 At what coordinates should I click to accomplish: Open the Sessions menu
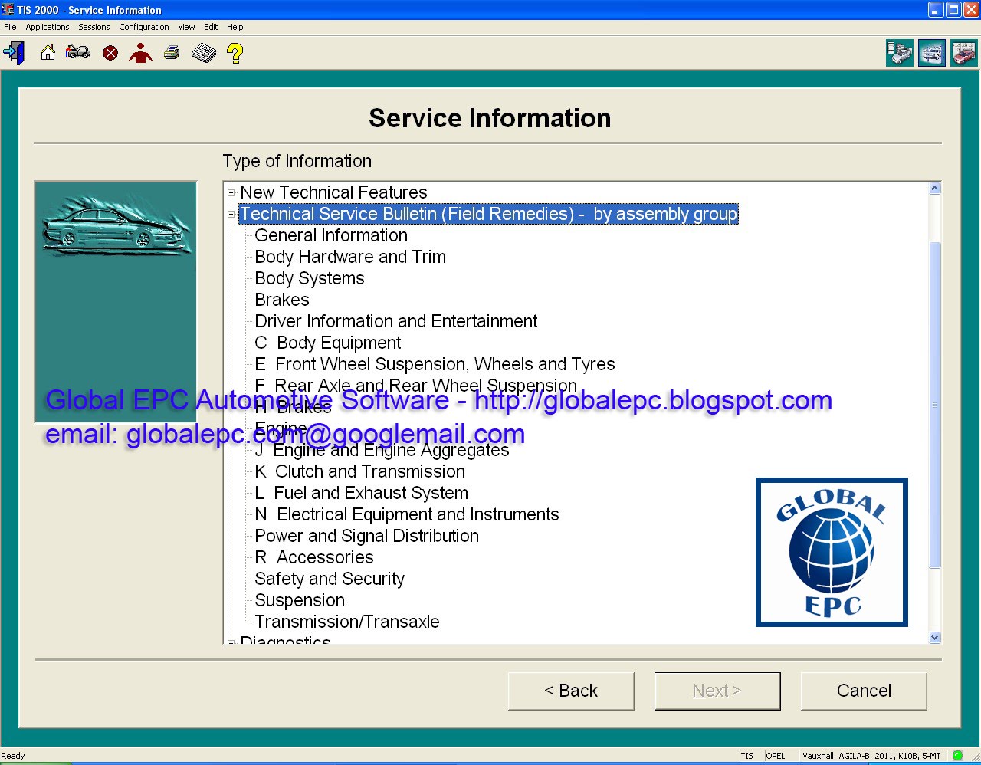(x=94, y=27)
